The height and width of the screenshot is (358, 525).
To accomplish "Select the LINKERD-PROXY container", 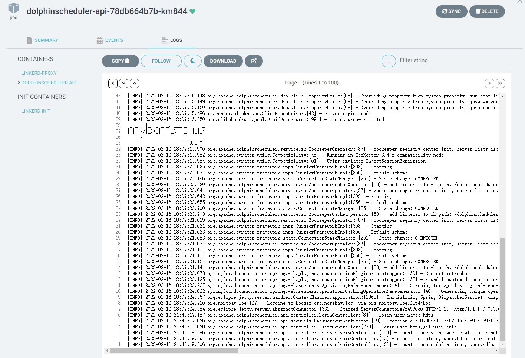I will 39,73.
